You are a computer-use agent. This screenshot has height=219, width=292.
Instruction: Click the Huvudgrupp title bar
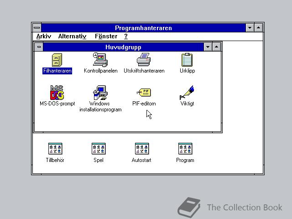123,47
